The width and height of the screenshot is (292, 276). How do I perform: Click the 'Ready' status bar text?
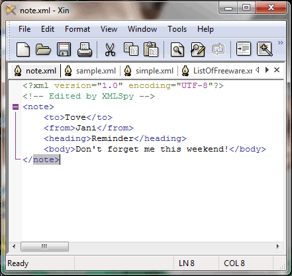(x=18, y=263)
